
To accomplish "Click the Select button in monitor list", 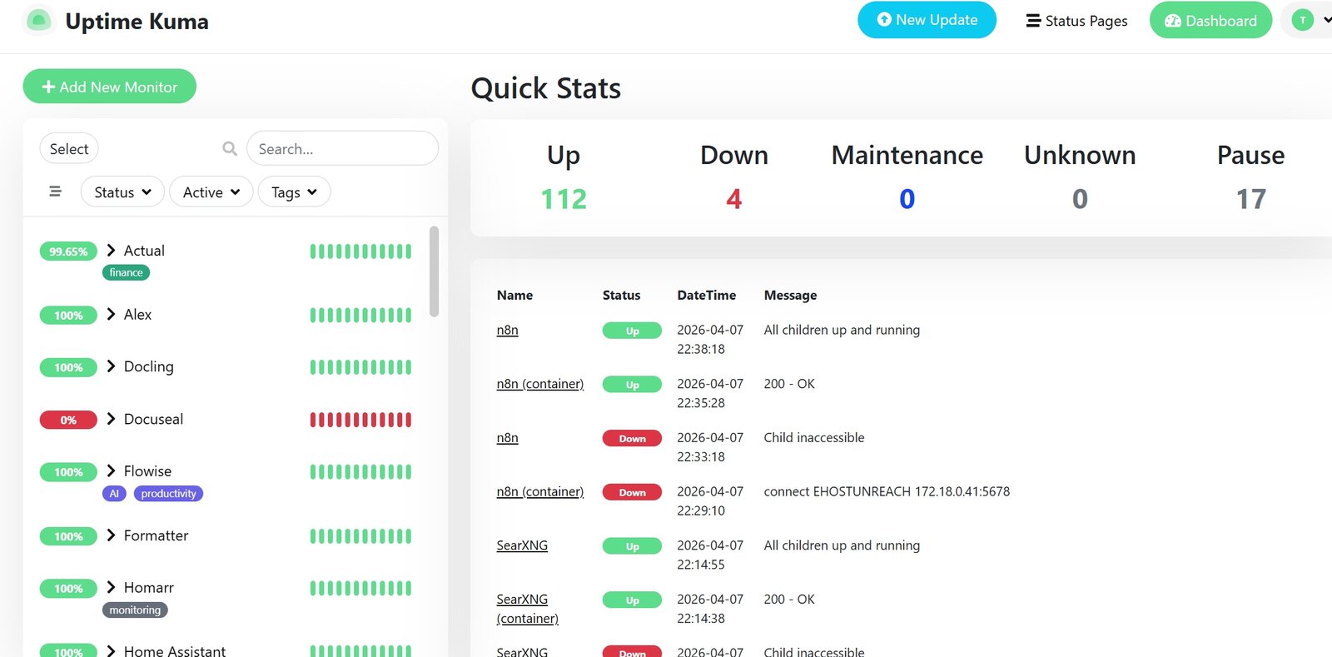I will (69, 148).
